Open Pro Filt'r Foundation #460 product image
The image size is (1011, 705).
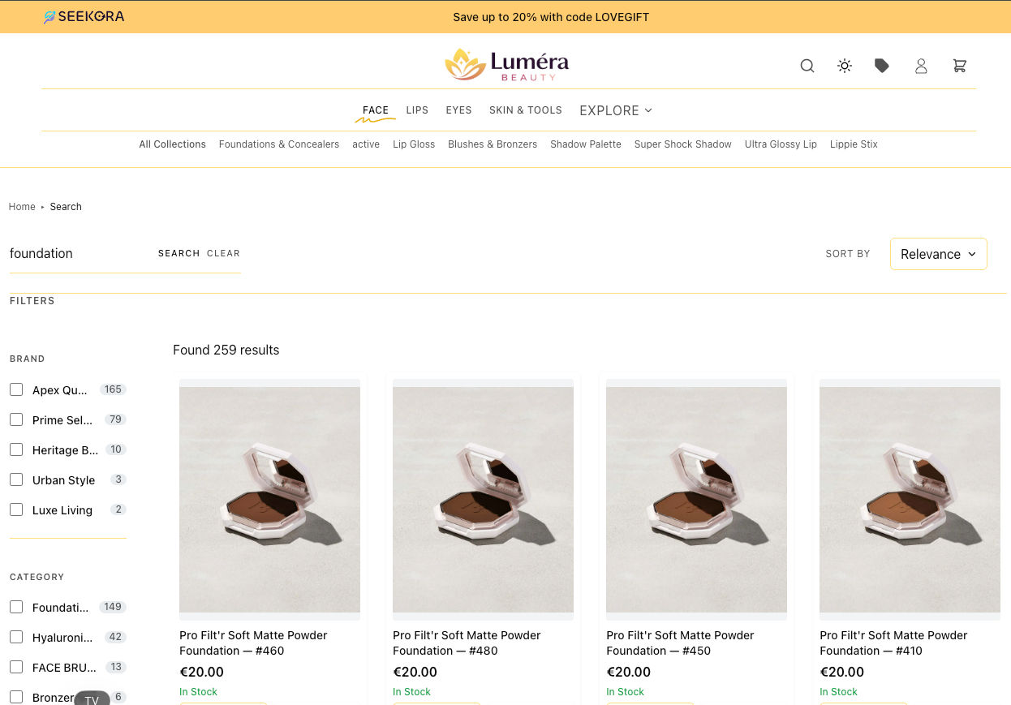[x=269, y=499]
